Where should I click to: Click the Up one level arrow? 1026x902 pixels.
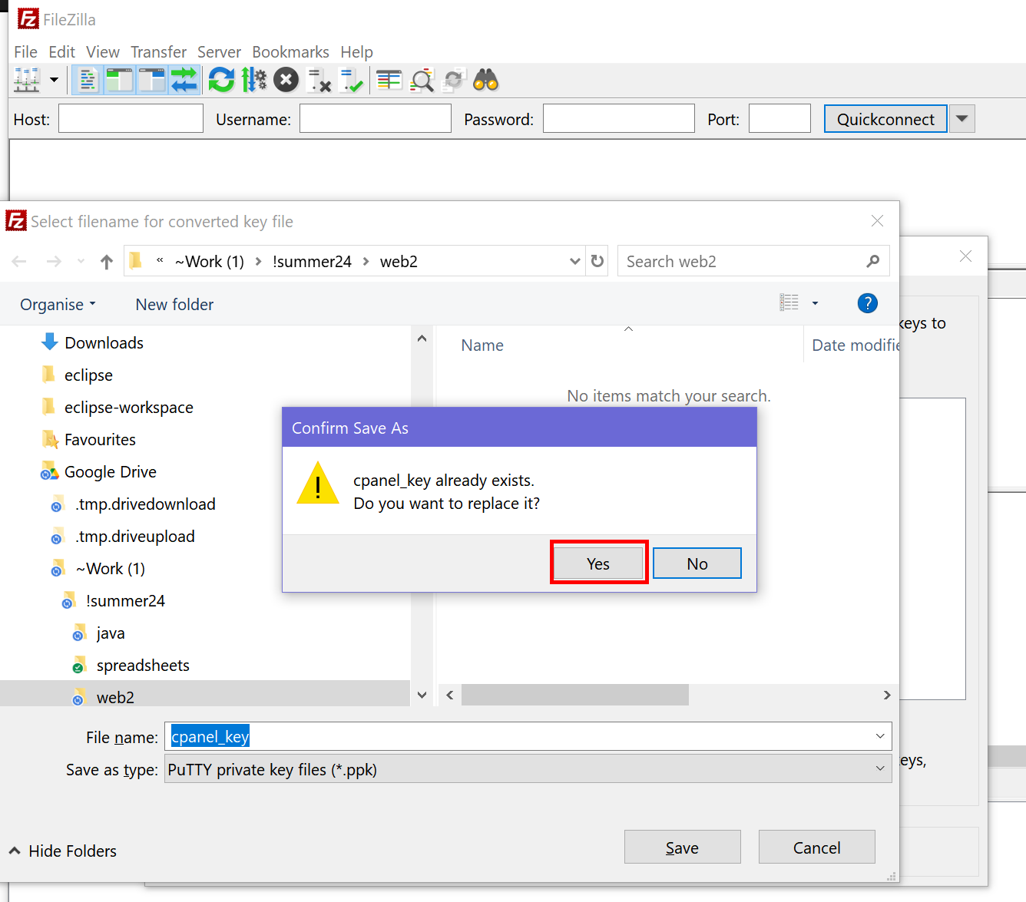107,262
